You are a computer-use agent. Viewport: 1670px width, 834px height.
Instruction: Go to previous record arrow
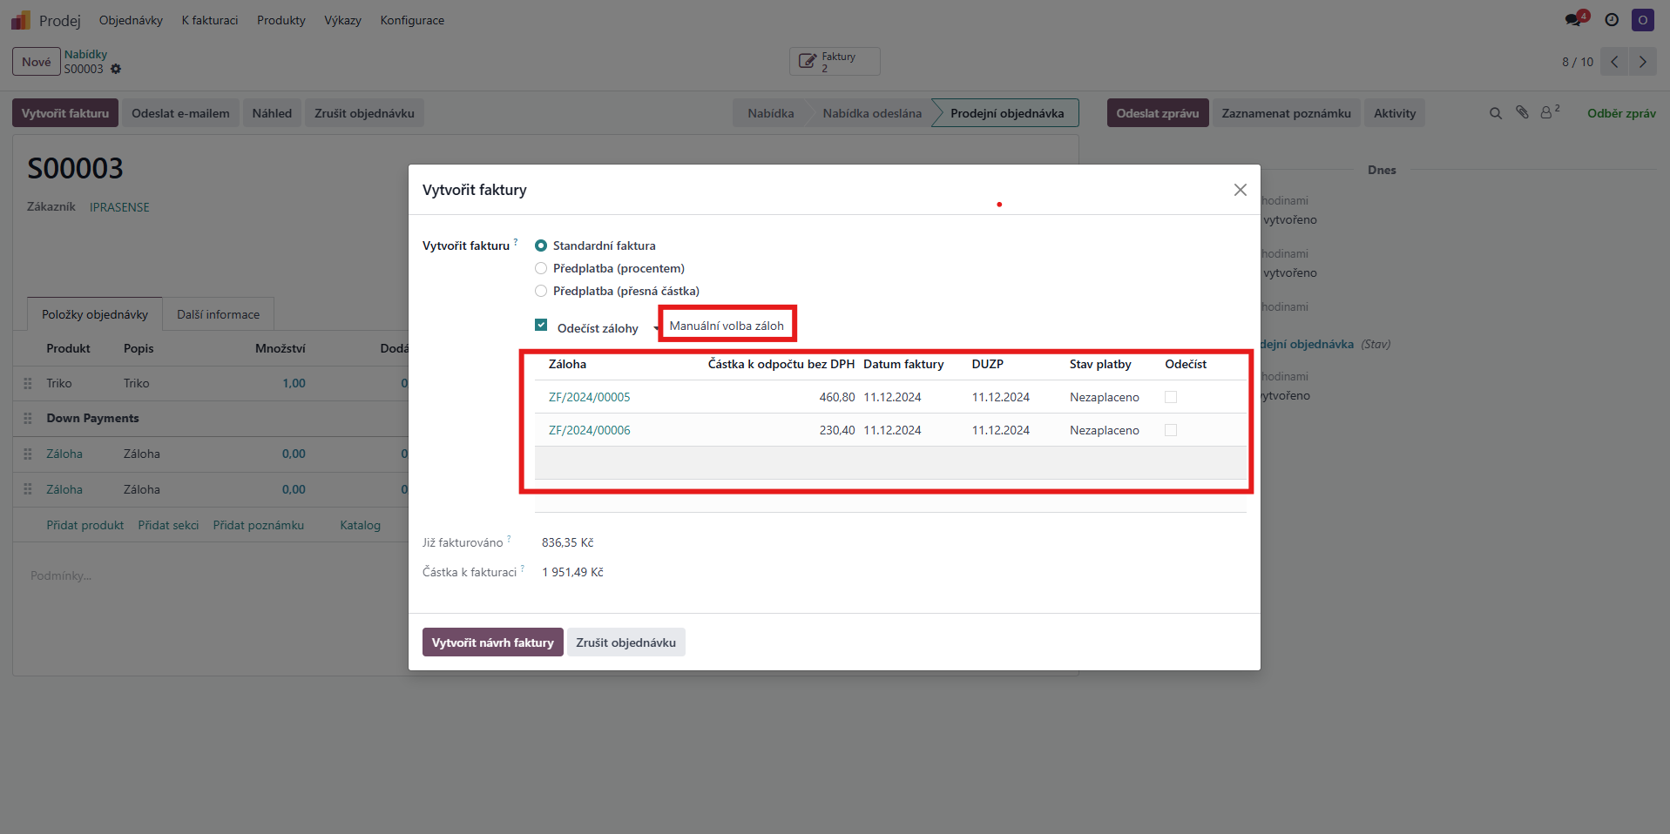click(x=1614, y=62)
